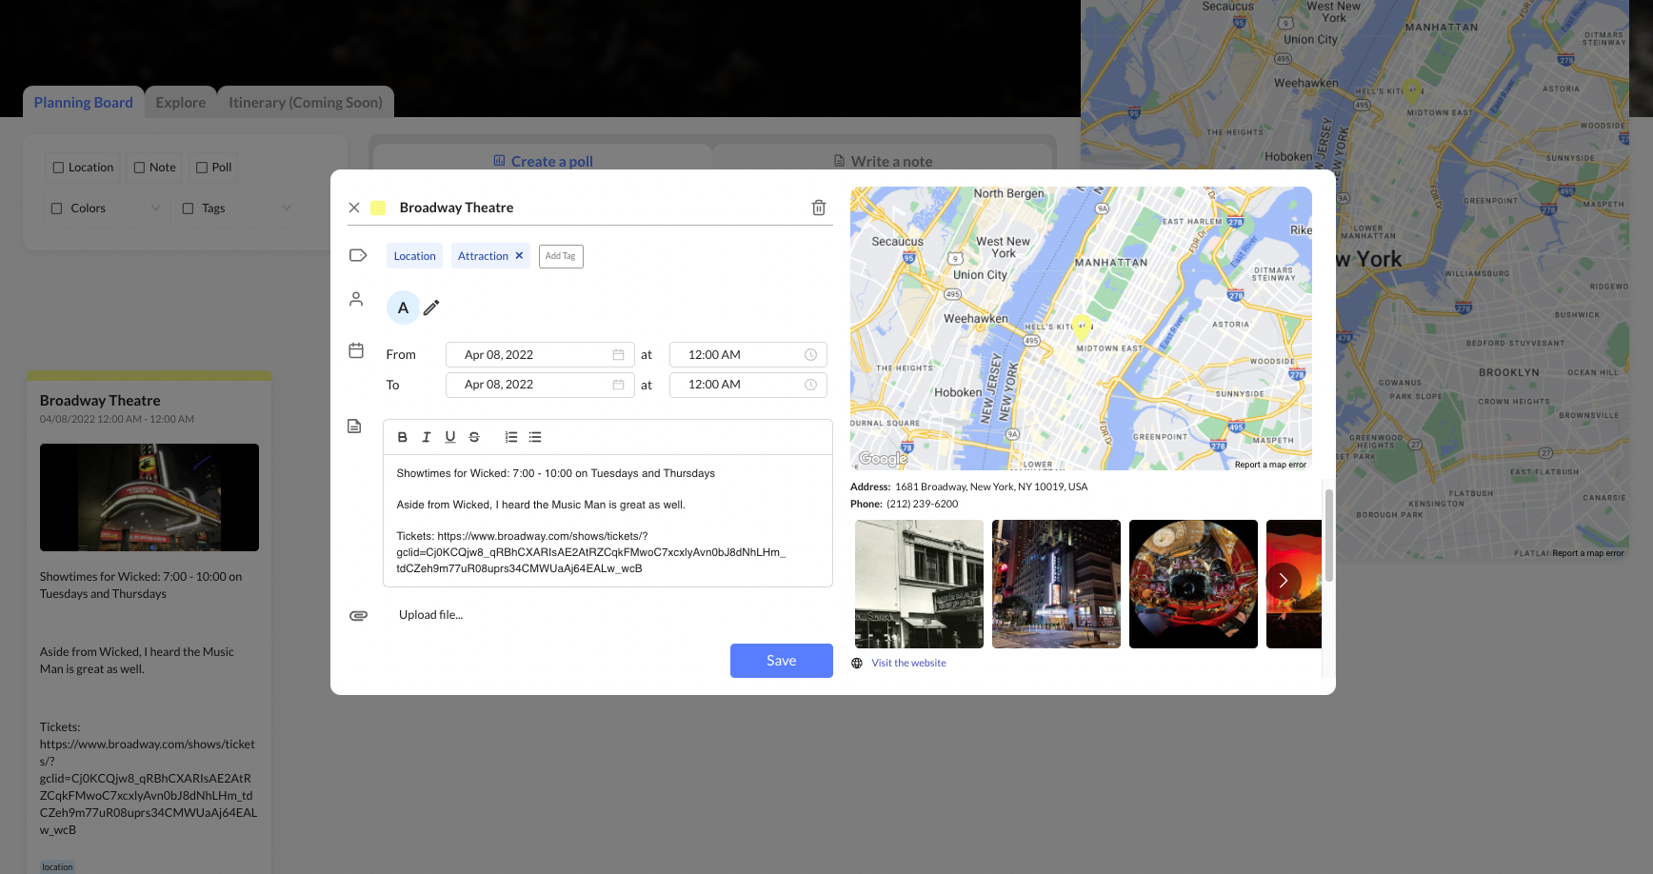The width and height of the screenshot is (1653, 874).
Task: Insert a bulleted list in the note
Action: pyautogui.click(x=535, y=437)
